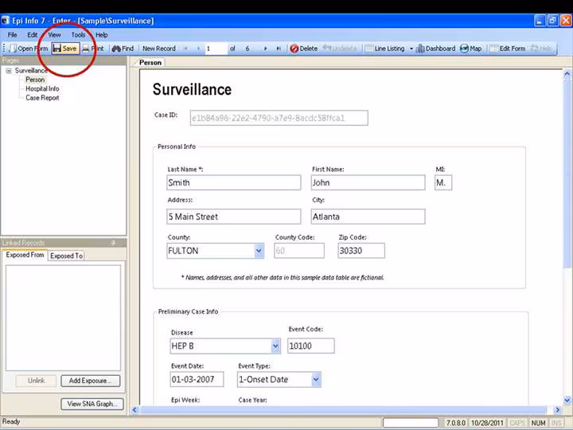Screen dimensions: 573x430
Task: Open the Disease dropdown showing HEP B
Action: pyautogui.click(x=275, y=346)
